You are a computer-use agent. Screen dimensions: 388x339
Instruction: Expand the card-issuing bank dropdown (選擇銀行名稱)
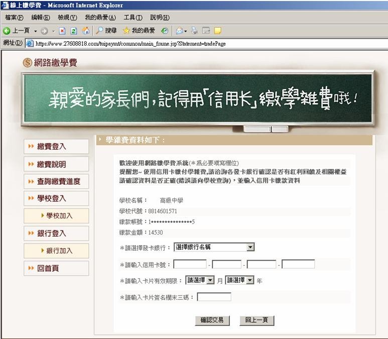[x=214, y=247]
